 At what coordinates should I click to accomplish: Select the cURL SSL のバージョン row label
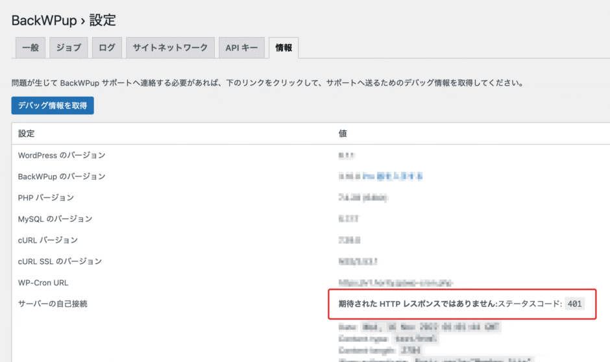click(x=60, y=261)
